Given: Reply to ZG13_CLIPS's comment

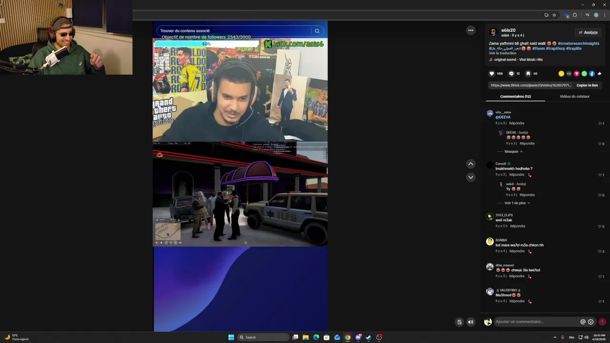Looking at the screenshot, I should tap(517, 226).
